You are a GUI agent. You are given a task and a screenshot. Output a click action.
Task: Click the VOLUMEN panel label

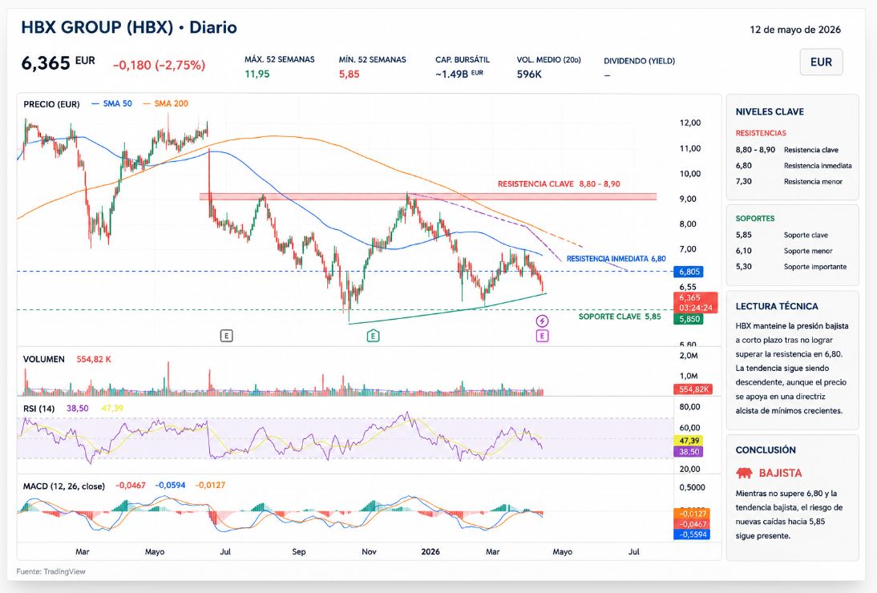[x=43, y=359]
